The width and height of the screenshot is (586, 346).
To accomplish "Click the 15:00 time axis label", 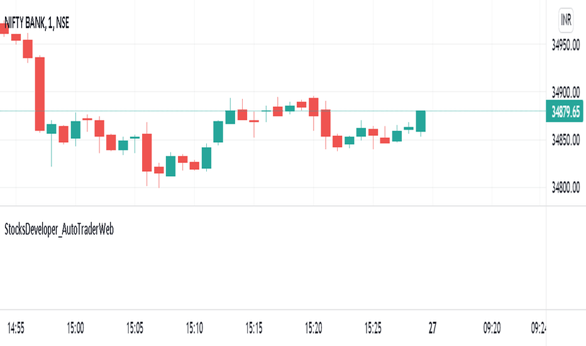I will tap(75, 328).
